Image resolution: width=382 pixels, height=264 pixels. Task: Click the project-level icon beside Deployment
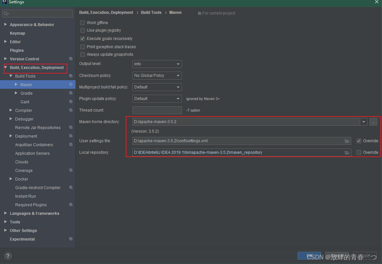point(71,136)
